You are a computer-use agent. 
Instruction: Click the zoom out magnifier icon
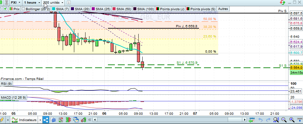[x=284, y=120]
